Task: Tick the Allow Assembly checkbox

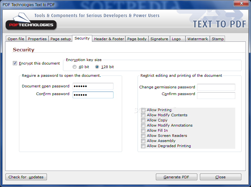Action: tap(143, 141)
